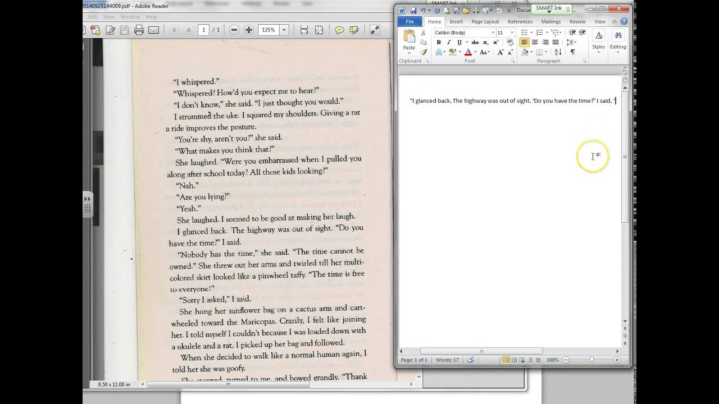Image resolution: width=719 pixels, height=404 pixels.
Task: Switch to the Review tab
Action: pos(577,21)
